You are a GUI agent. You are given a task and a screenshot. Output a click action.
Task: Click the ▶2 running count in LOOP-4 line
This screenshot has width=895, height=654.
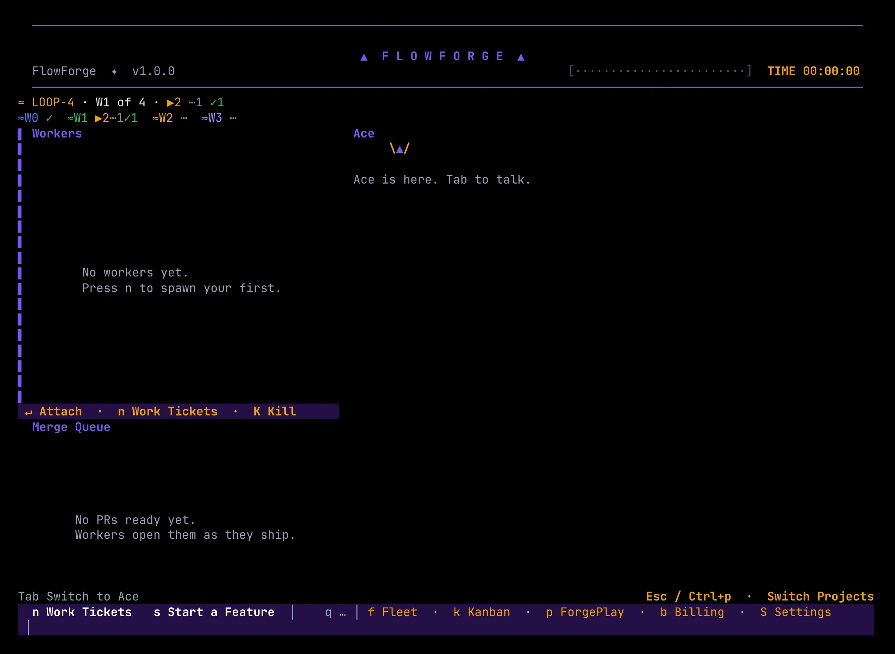174,103
